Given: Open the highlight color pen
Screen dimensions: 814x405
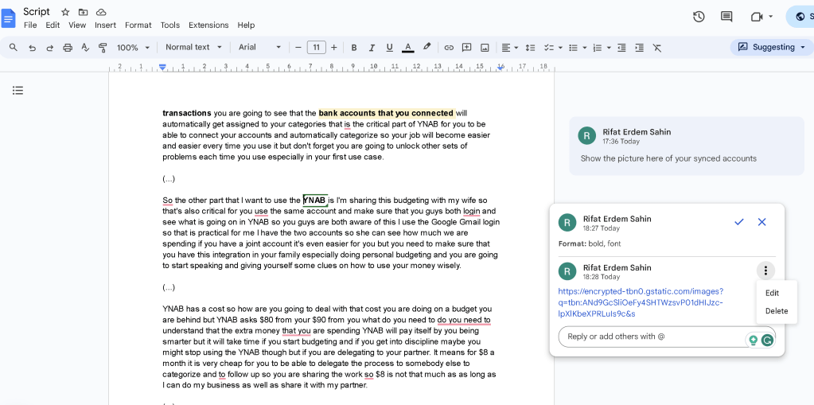Looking at the screenshot, I should tap(426, 47).
